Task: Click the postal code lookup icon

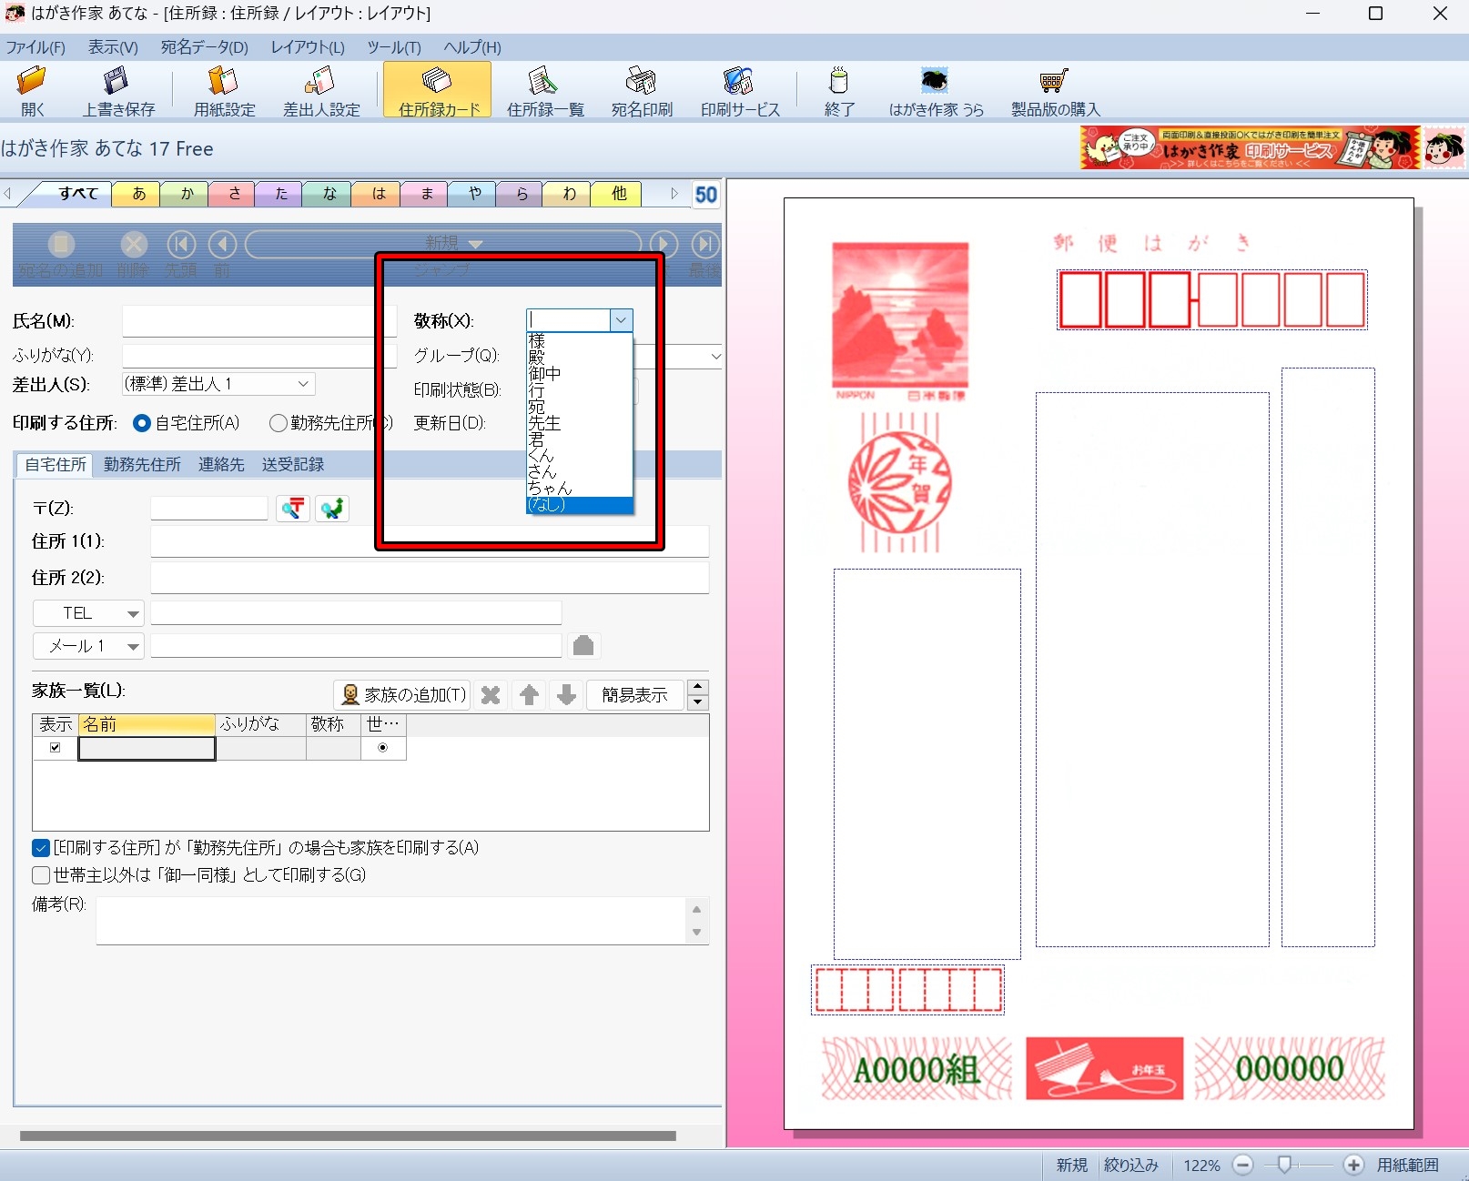Action: [x=293, y=508]
